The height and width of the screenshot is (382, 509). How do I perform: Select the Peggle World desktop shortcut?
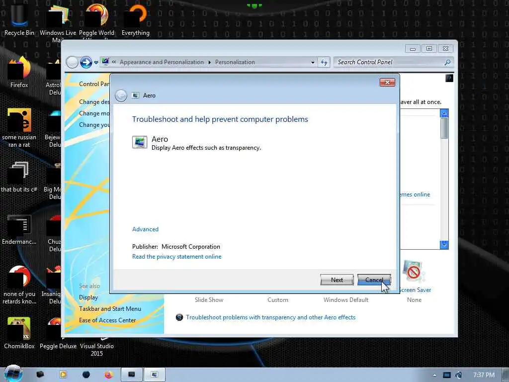point(96,21)
